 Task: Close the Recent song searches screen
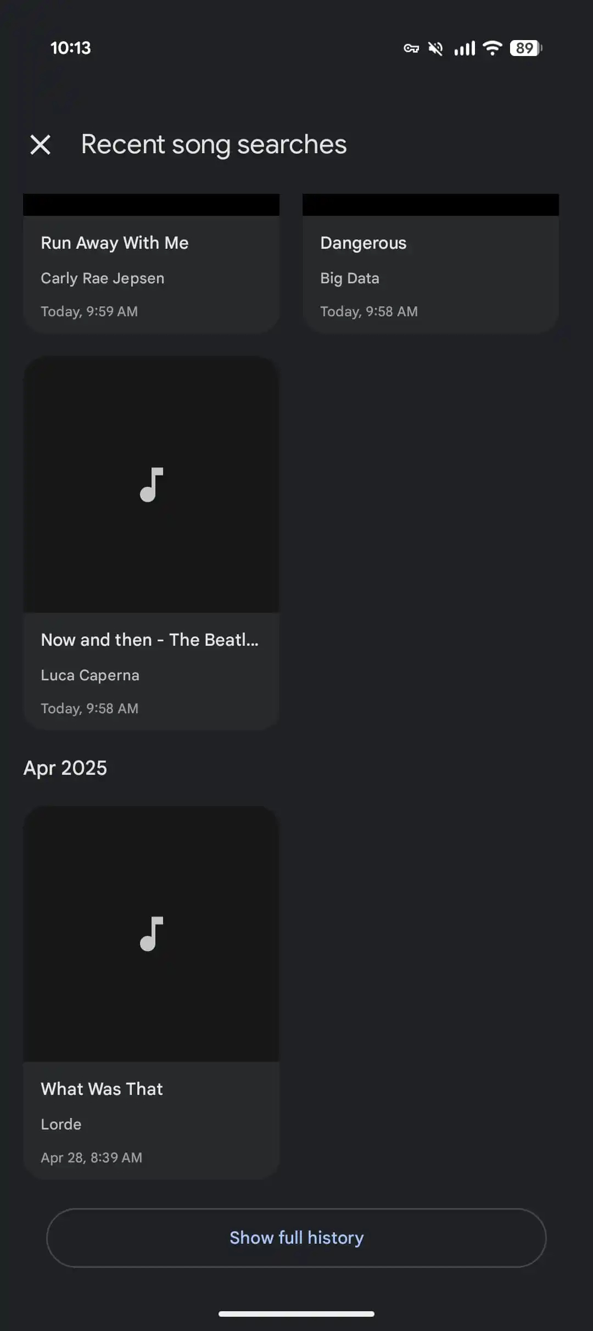[x=41, y=145]
